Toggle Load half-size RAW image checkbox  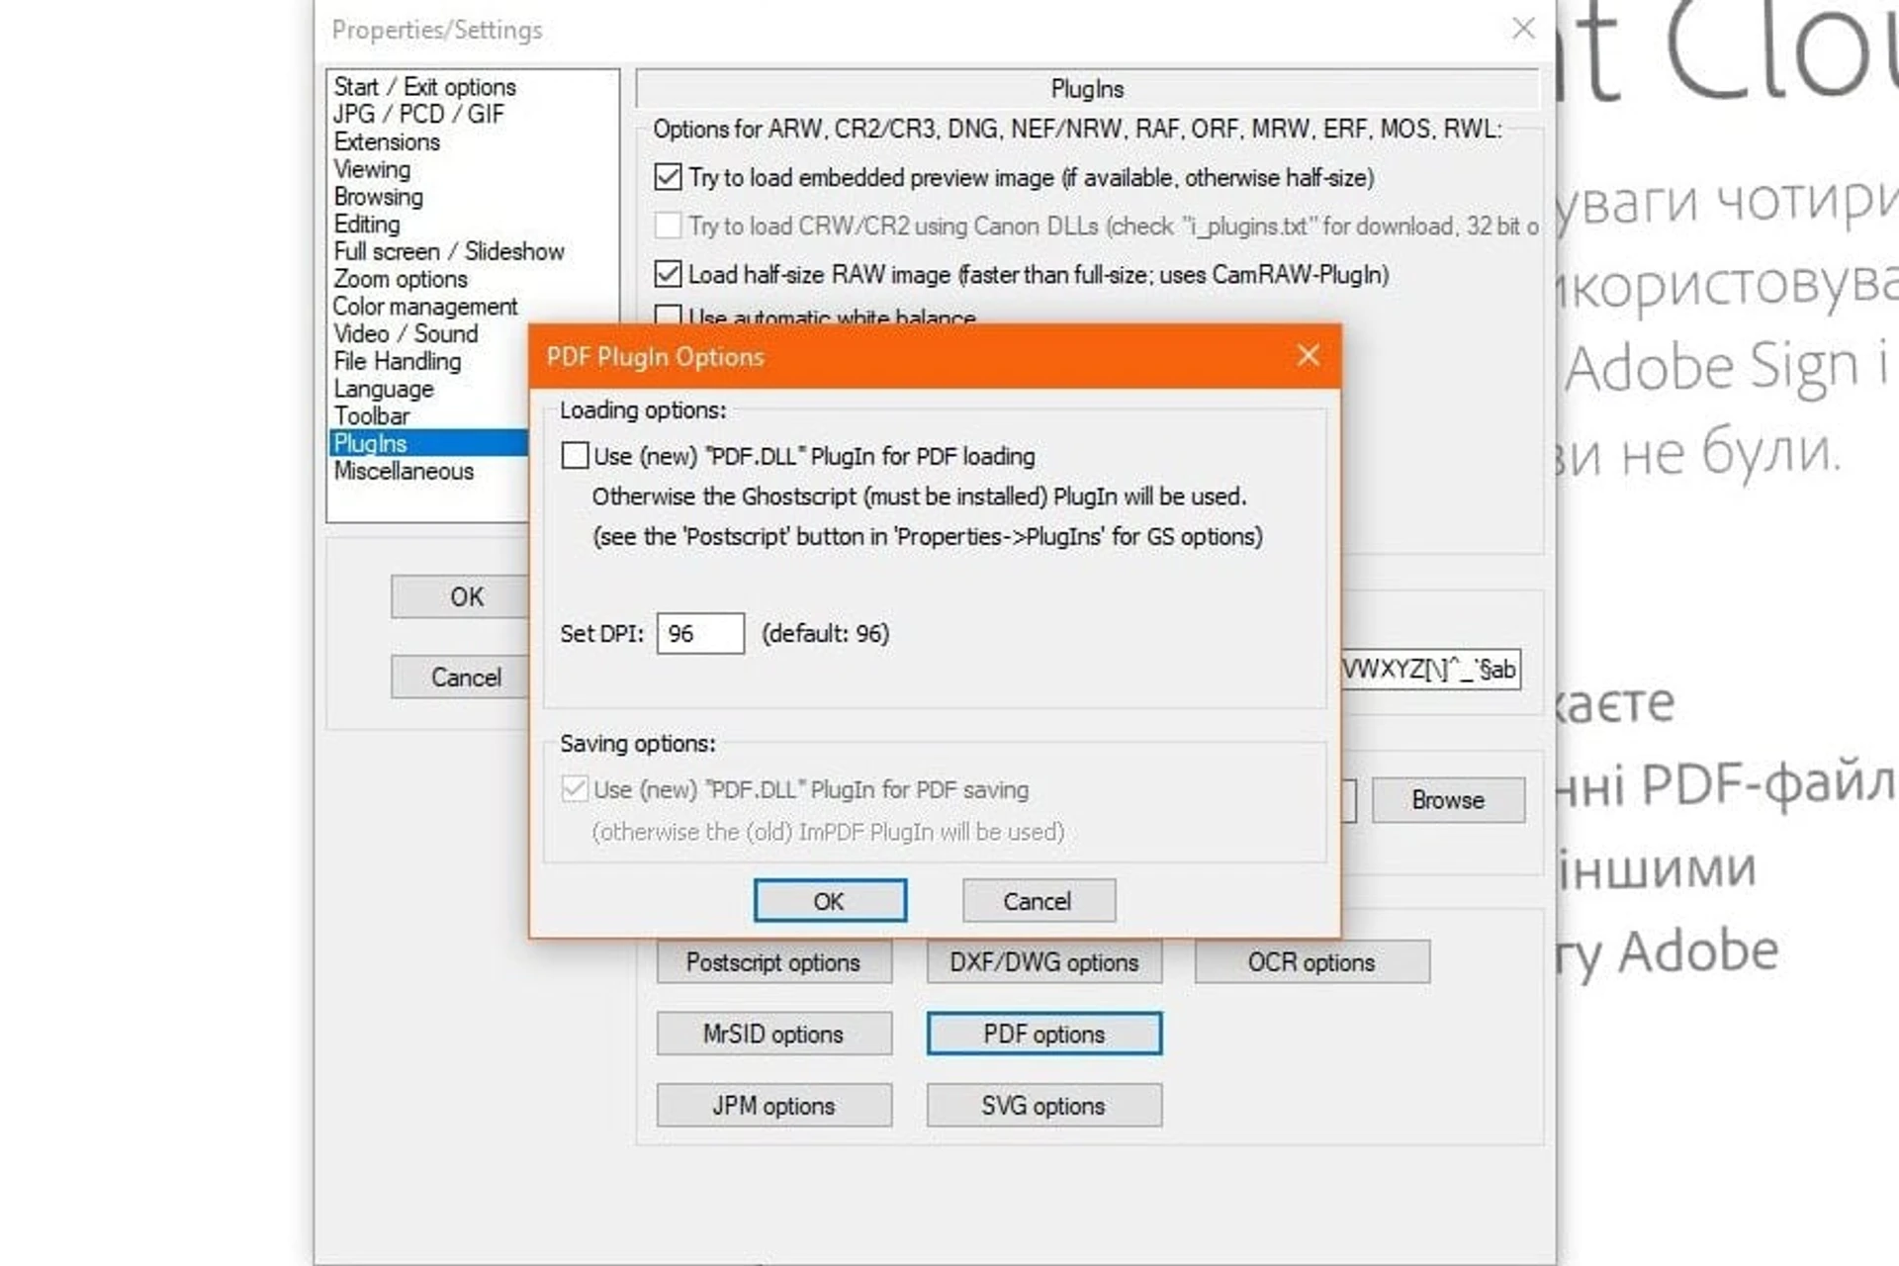668,274
